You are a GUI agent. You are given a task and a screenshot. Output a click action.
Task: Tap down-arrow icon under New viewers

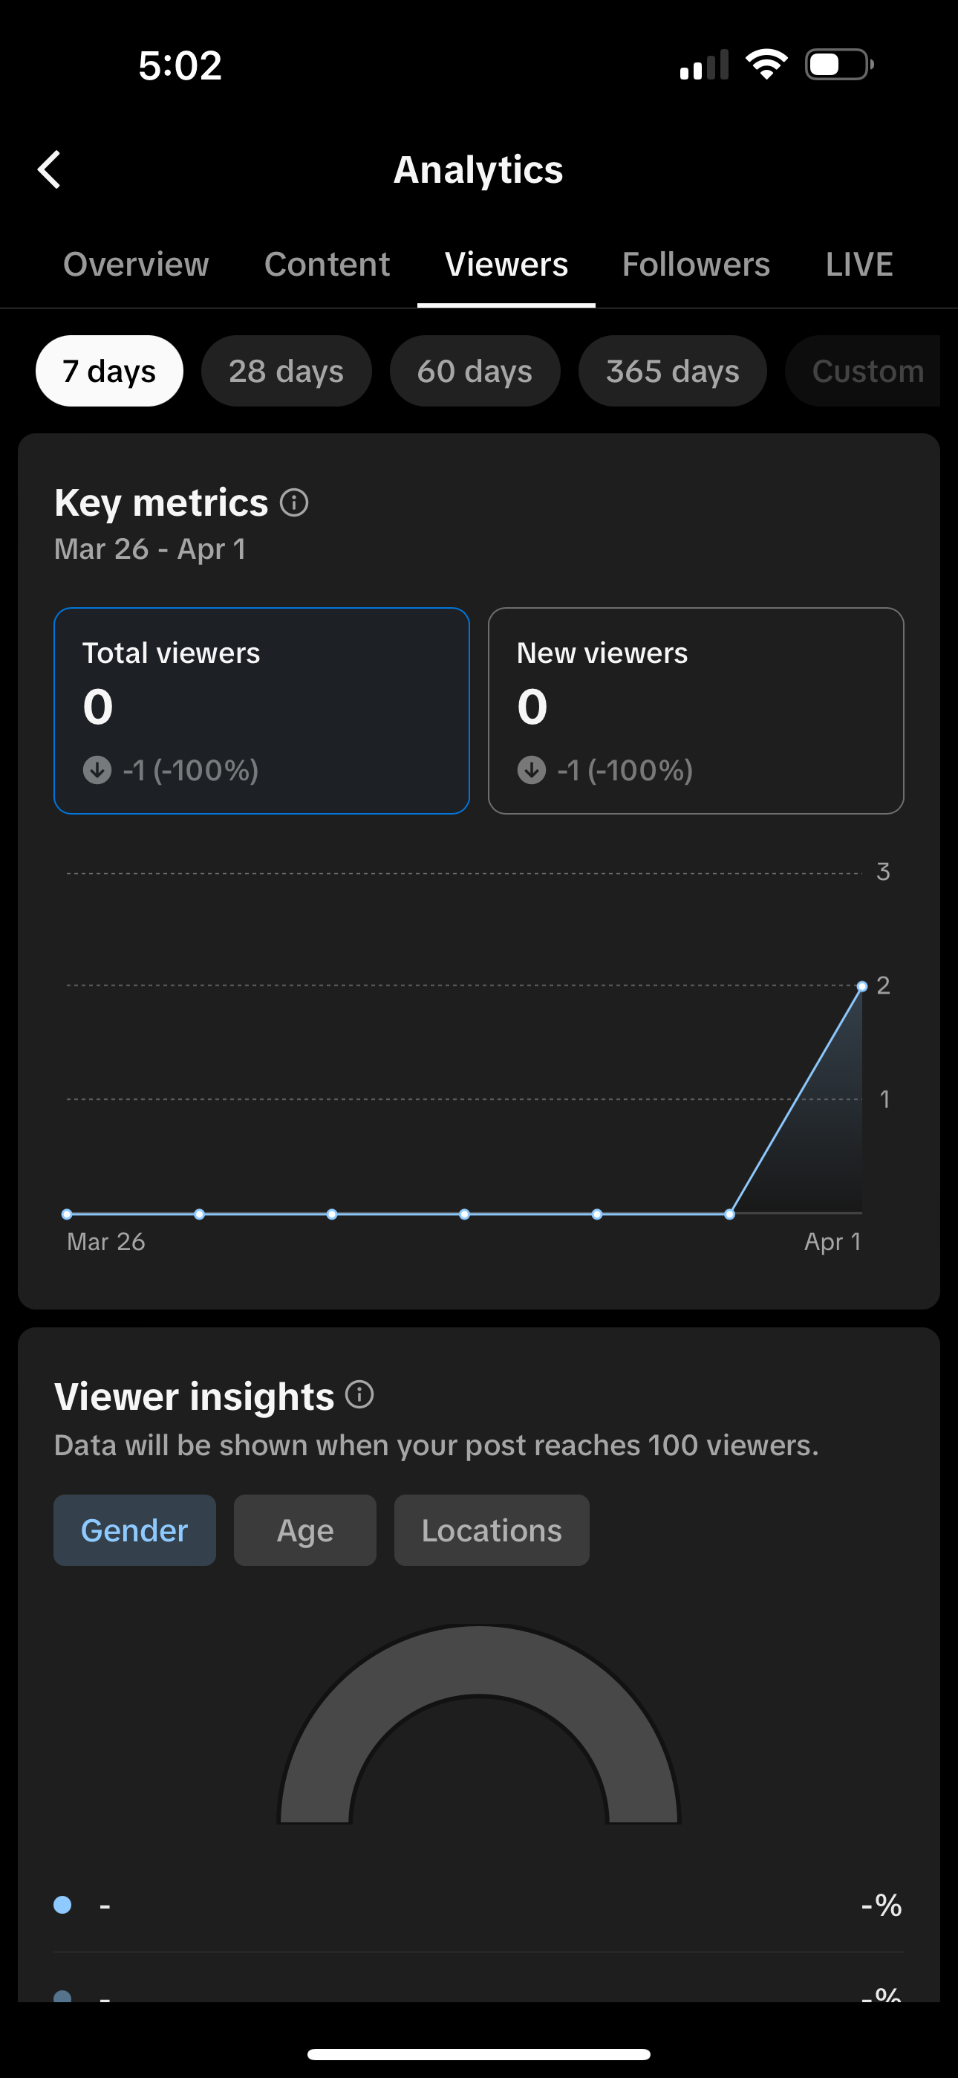click(x=532, y=769)
